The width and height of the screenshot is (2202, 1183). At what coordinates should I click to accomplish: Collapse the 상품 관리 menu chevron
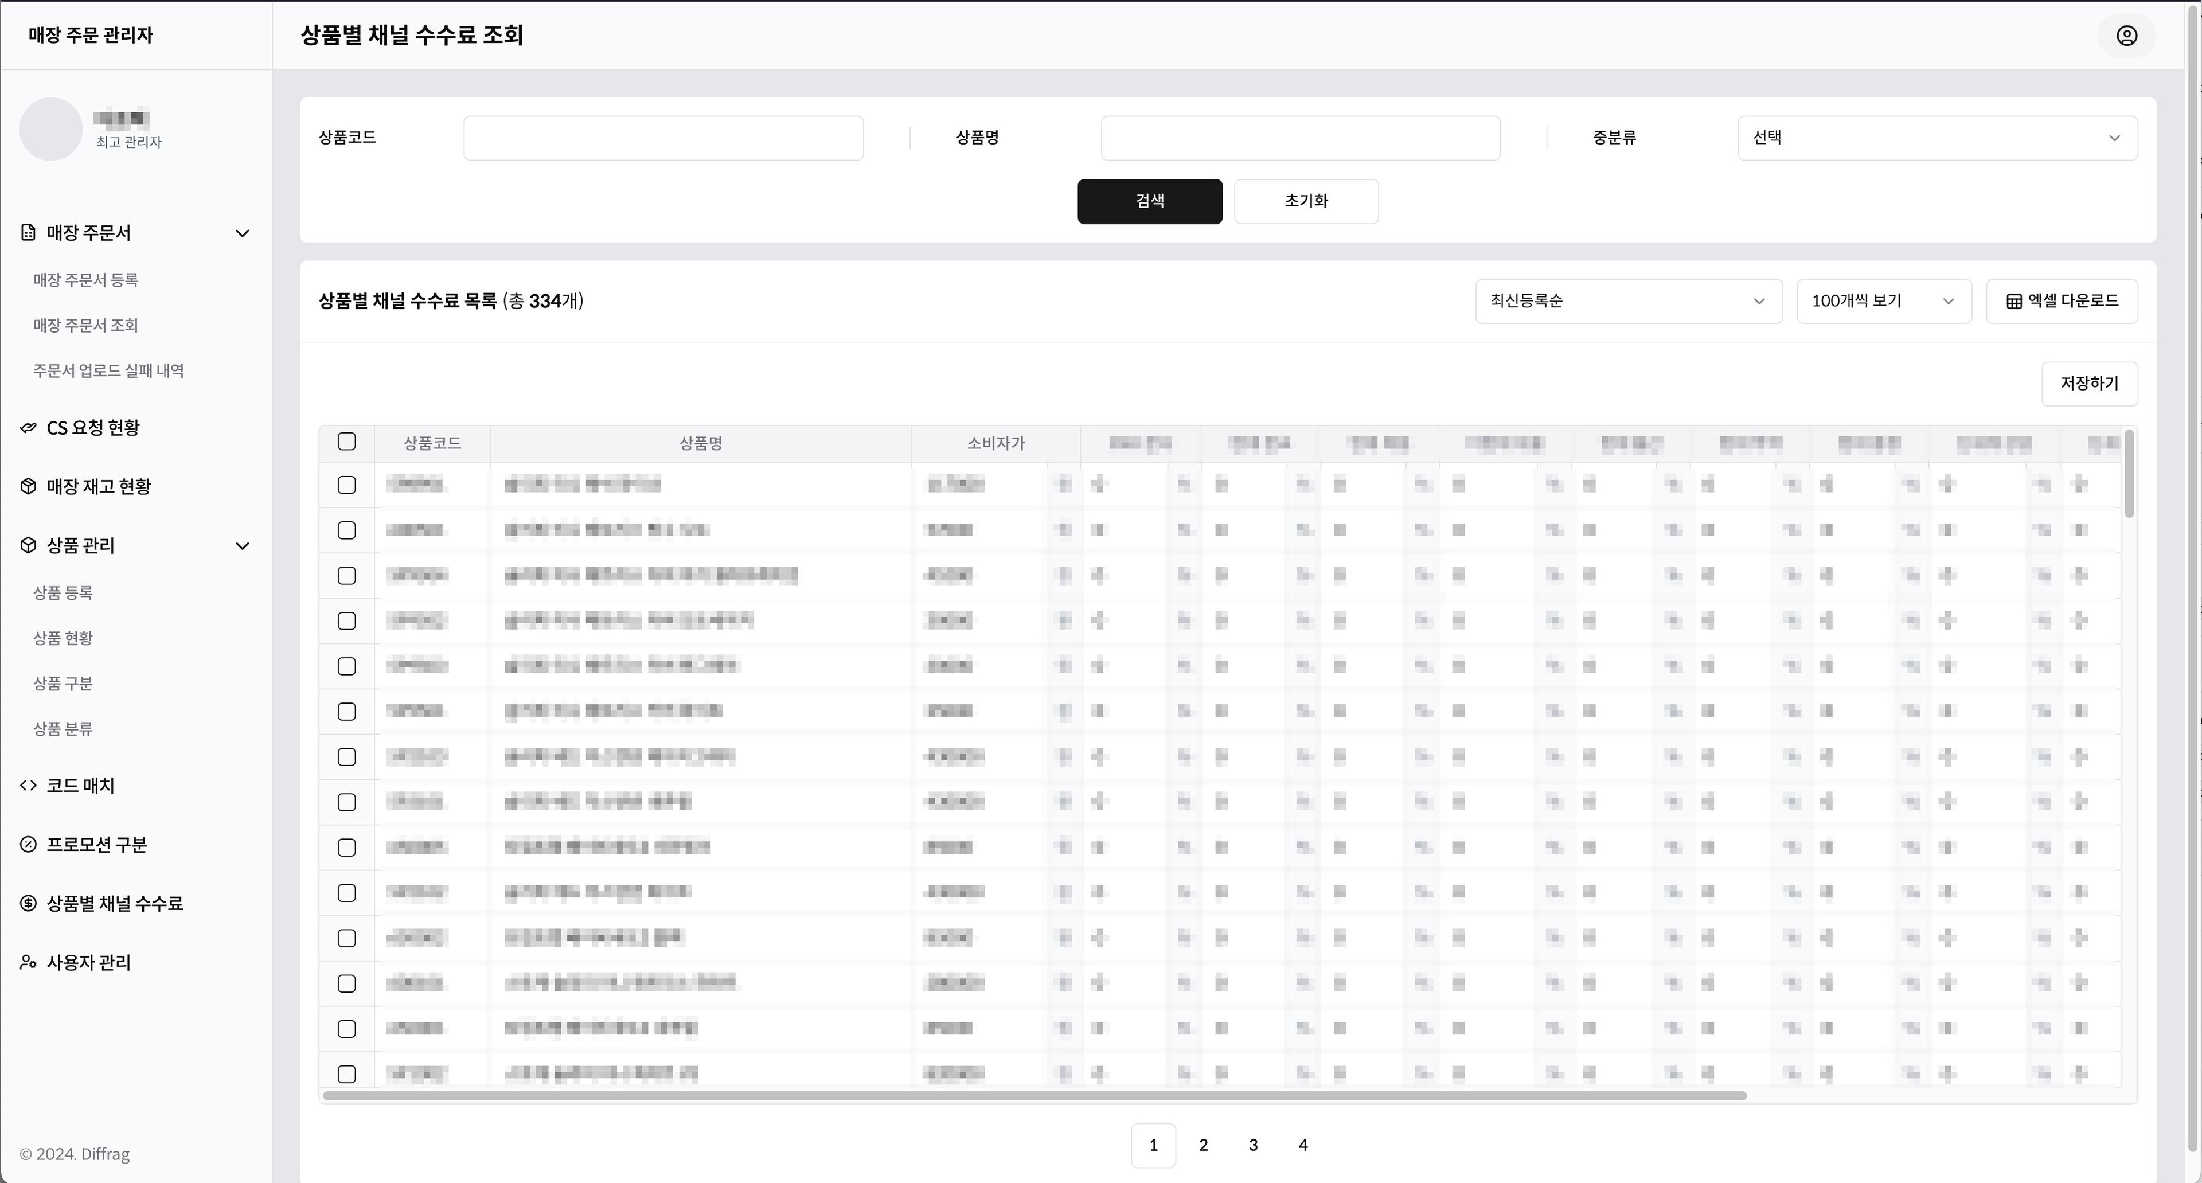click(x=243, y=546)
